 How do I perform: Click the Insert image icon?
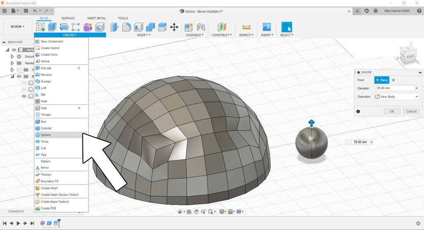pos(267,27)
